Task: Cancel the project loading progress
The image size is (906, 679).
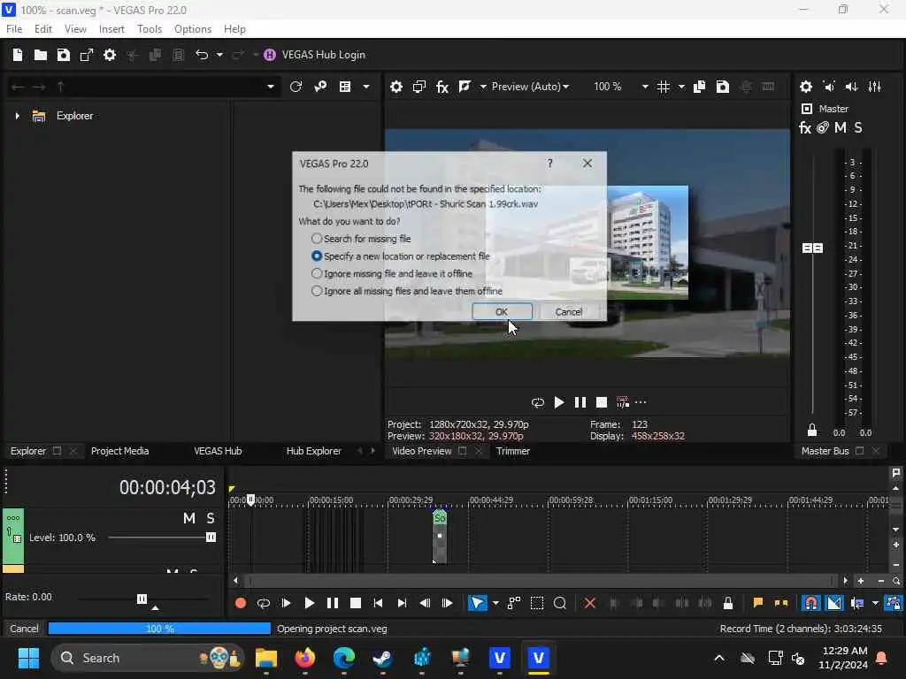Action: pyautogui.click(x=24, y=629)
